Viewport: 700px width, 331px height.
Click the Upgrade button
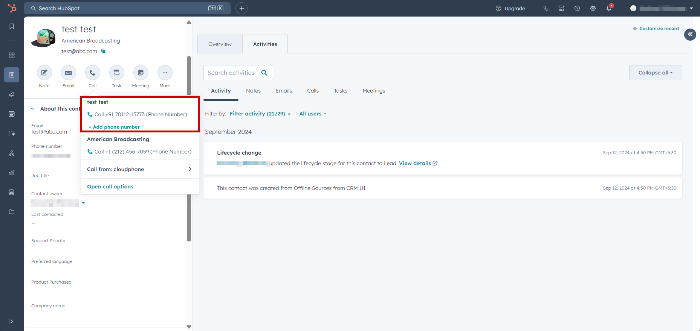510,8
